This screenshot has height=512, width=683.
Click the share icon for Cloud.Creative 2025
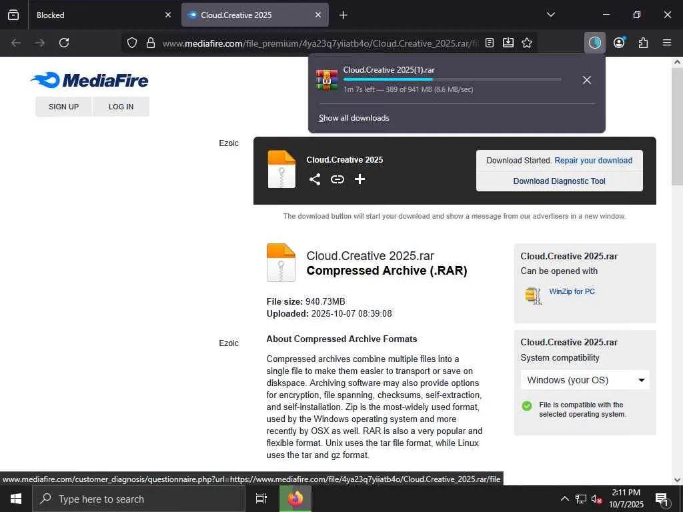pos(315,179)
